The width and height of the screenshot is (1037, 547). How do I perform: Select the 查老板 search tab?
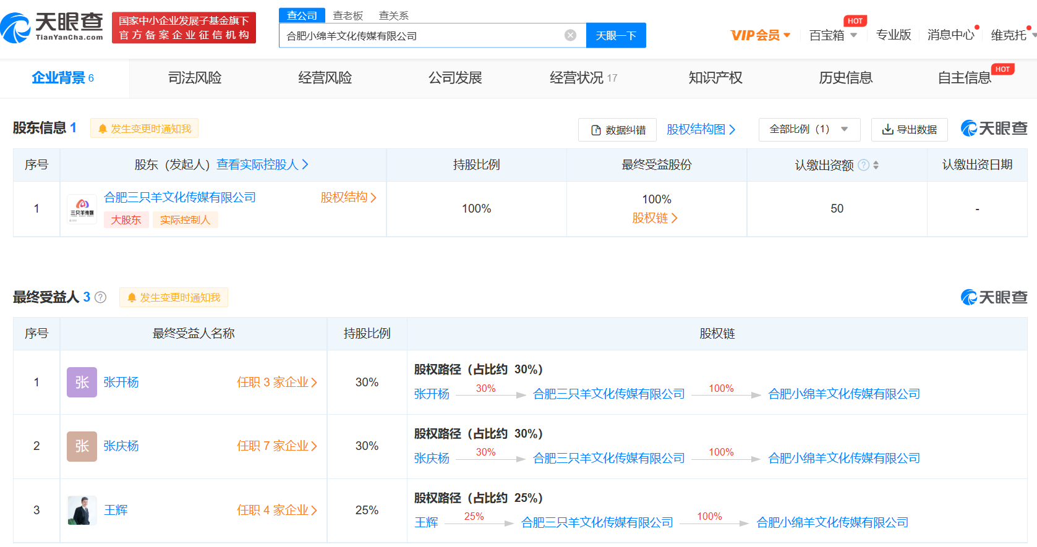pos(348,15)
